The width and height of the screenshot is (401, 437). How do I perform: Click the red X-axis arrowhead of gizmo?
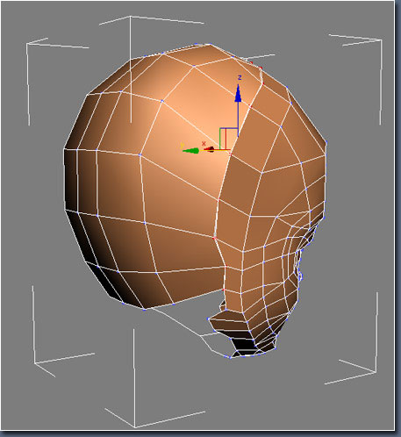pyautogui.click(x=209, y=150)
